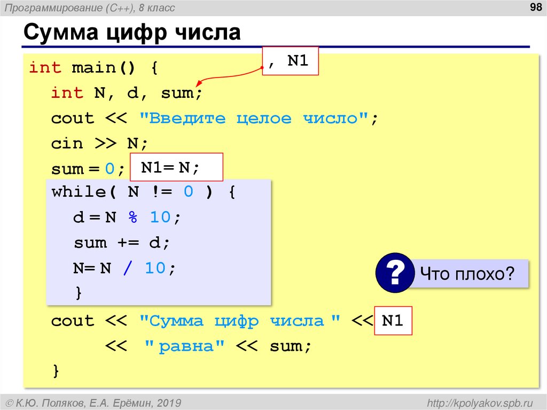Click the statement "sum = 0;"
547x410 pixels.
(88, 169)
